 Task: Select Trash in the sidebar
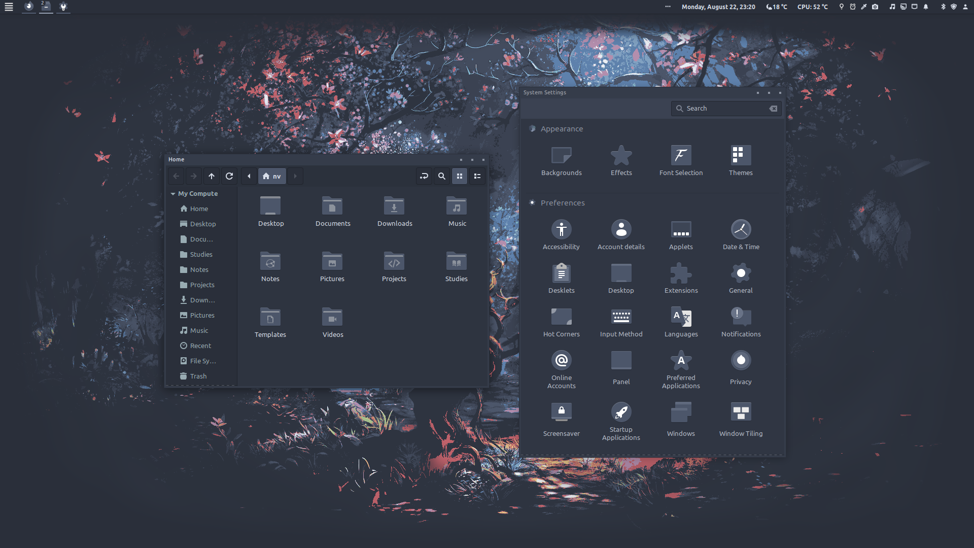(x=198, y=376)
